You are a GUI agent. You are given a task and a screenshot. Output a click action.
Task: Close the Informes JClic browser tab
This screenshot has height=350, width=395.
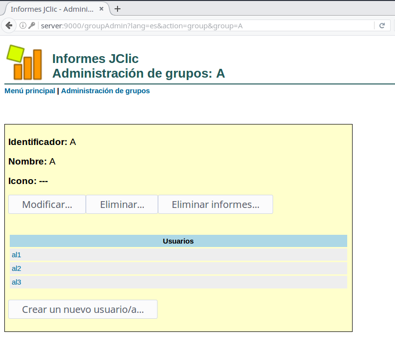pyautogui.click(x=102, y=9)
